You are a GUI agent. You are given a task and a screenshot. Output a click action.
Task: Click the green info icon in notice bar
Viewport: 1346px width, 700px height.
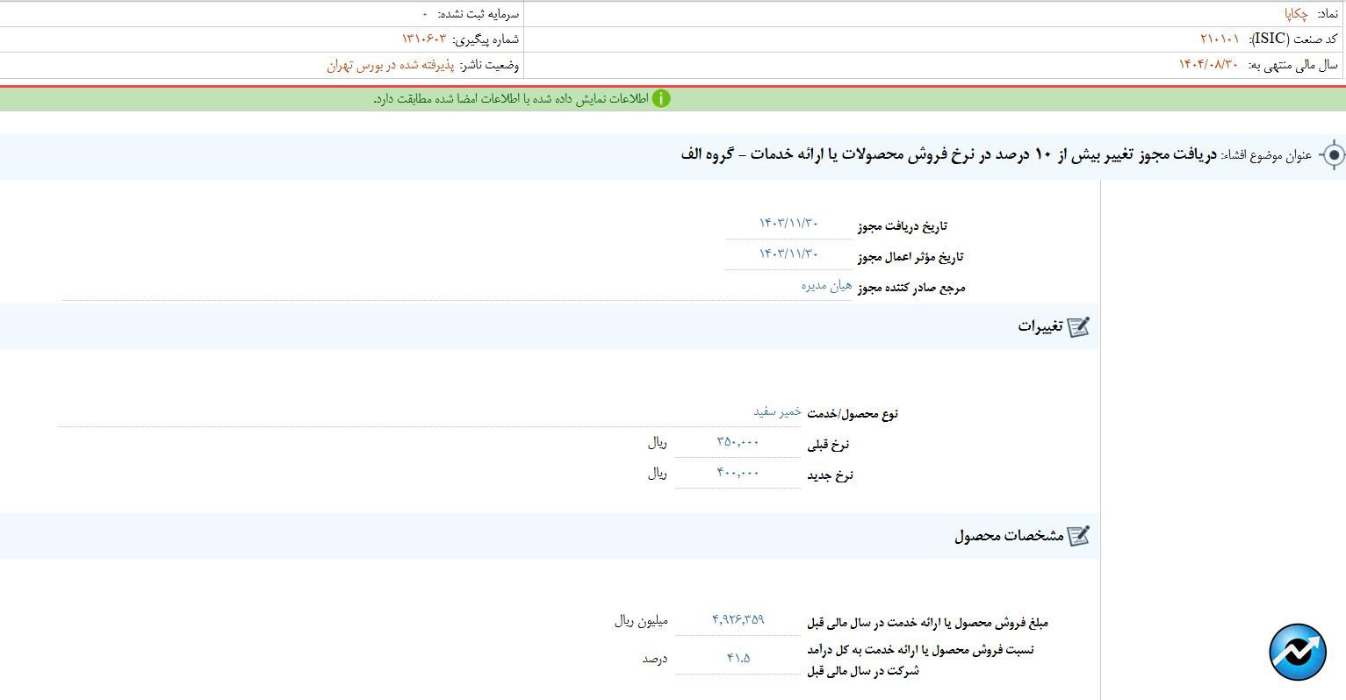(661, 98)
